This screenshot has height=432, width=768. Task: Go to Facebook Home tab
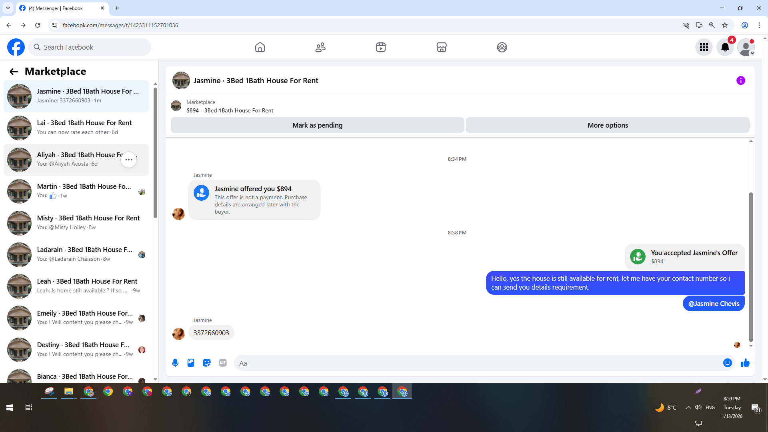click(260, 47)
